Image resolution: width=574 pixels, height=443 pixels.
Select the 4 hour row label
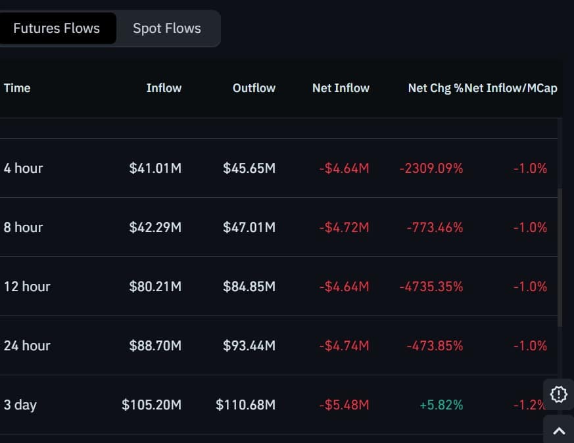coord(24,168)
